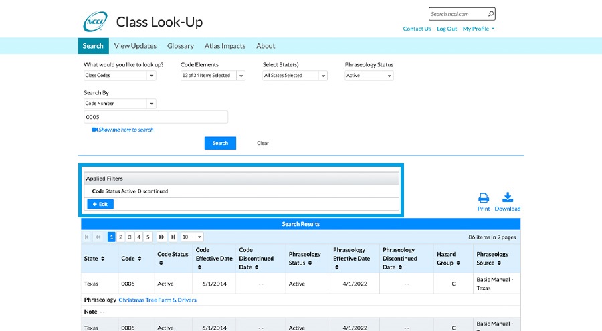
Task: Sort by Code Effective Date arrows
Action: click(x=199, y=267)
